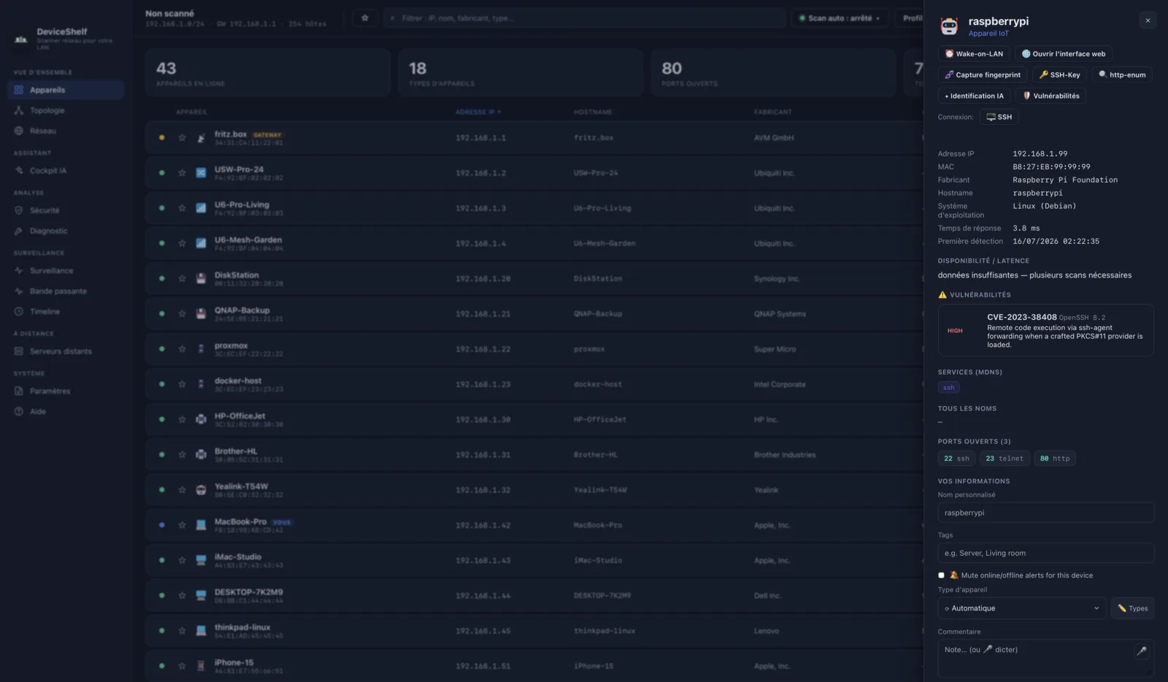Click the 43 appareils en ligne card
This screenshot has height=682, width=1168.
(x=267, y=73)
